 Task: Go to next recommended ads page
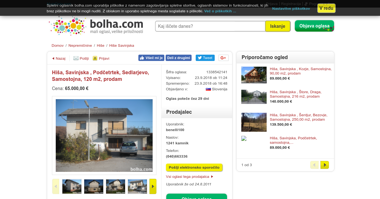(325, 165)
